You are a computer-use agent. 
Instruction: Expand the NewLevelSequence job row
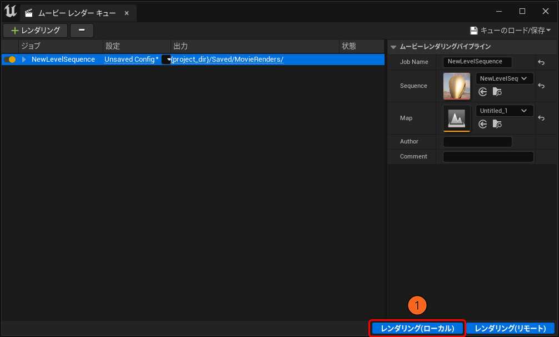(24, 60)
